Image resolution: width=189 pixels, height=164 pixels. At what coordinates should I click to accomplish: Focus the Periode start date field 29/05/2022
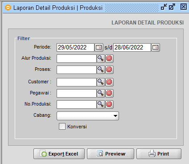75,48
